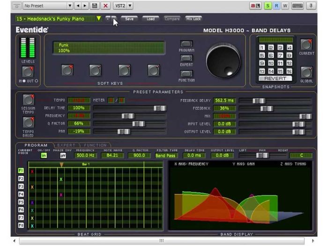Image resolution: width=328 pixels, height=246 pixels.
Task: Toggle Mix Lock button
Action: tap(194, 19)
